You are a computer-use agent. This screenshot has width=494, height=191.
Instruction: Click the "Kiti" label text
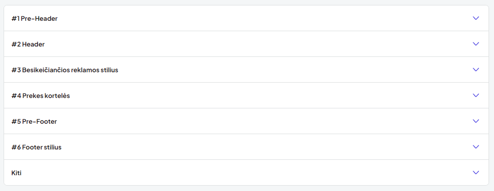[16, 173]
